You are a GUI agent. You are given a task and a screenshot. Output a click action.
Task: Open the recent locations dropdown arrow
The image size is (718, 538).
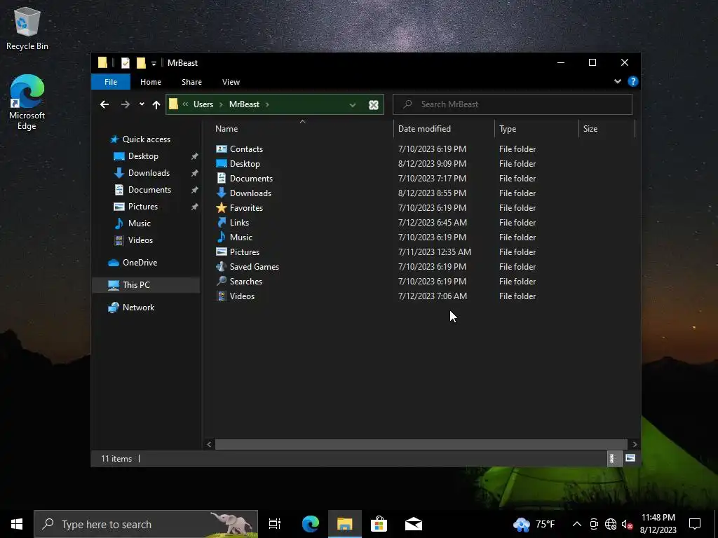[x=142, y=105]
